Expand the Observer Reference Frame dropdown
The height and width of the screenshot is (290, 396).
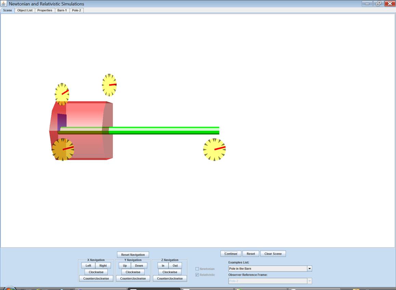click(309, 281)
